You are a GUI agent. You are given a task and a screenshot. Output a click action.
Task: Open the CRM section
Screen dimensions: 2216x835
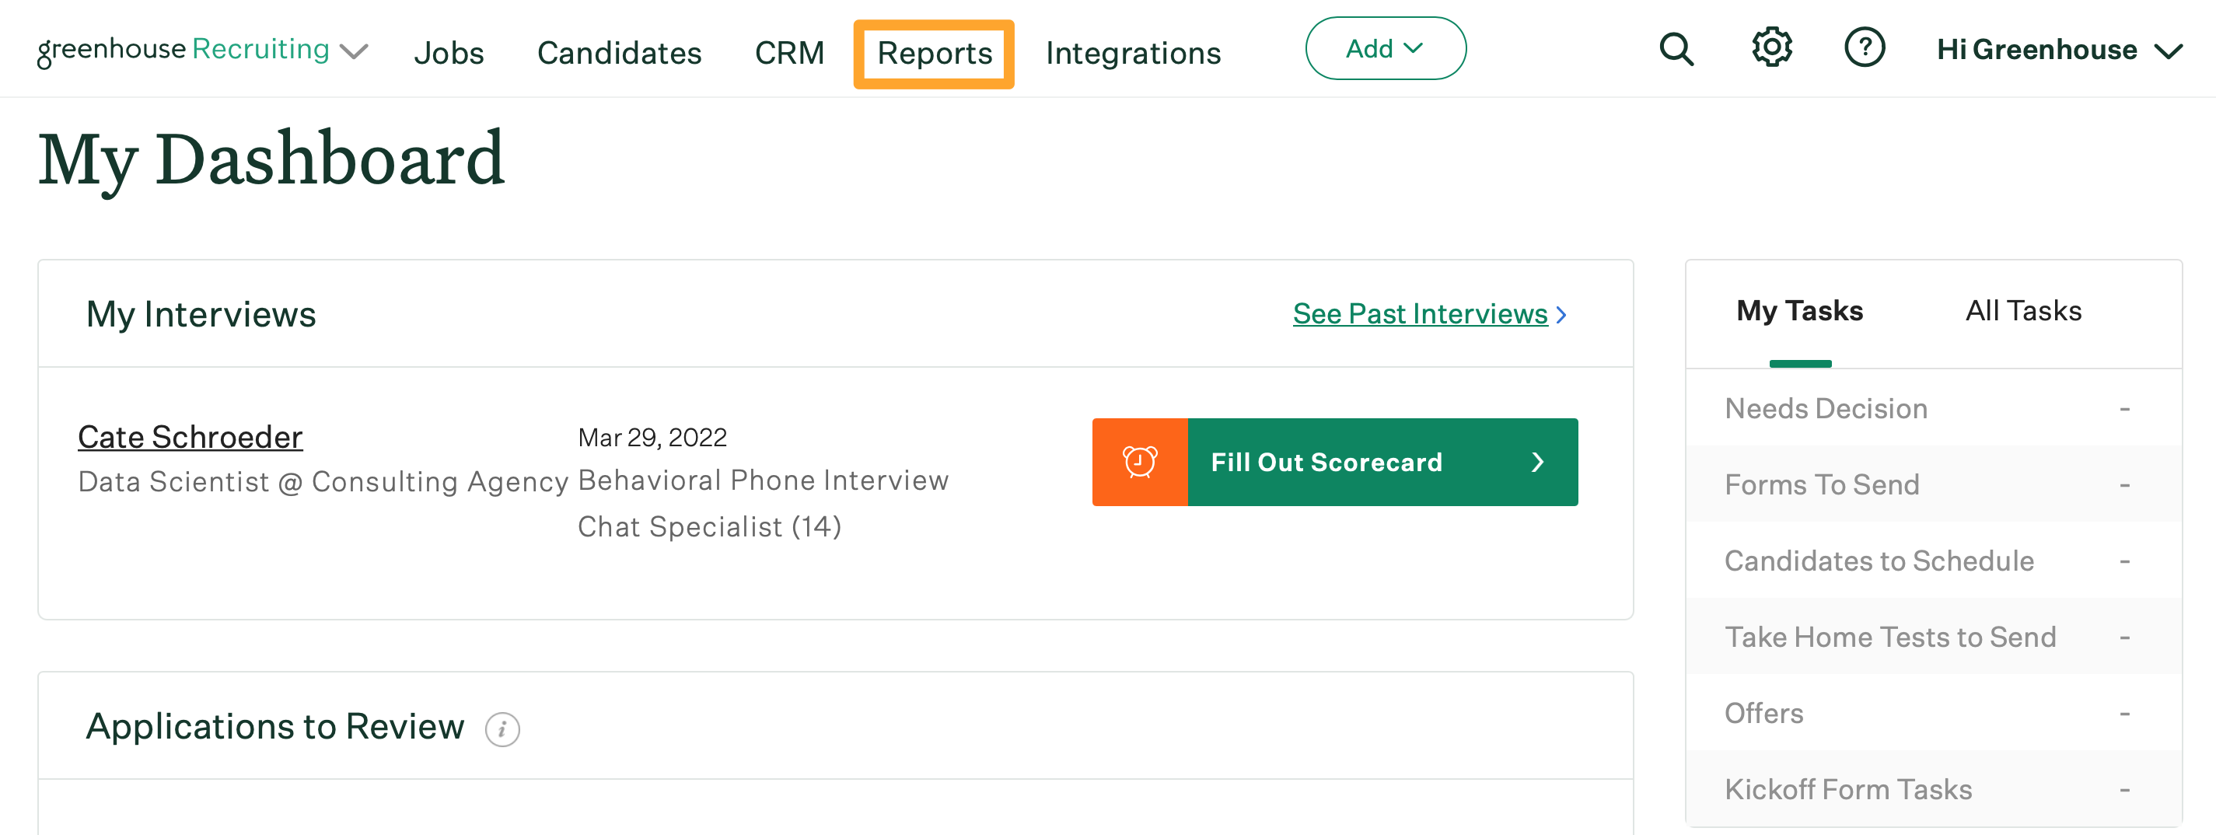tap(789, 54)
